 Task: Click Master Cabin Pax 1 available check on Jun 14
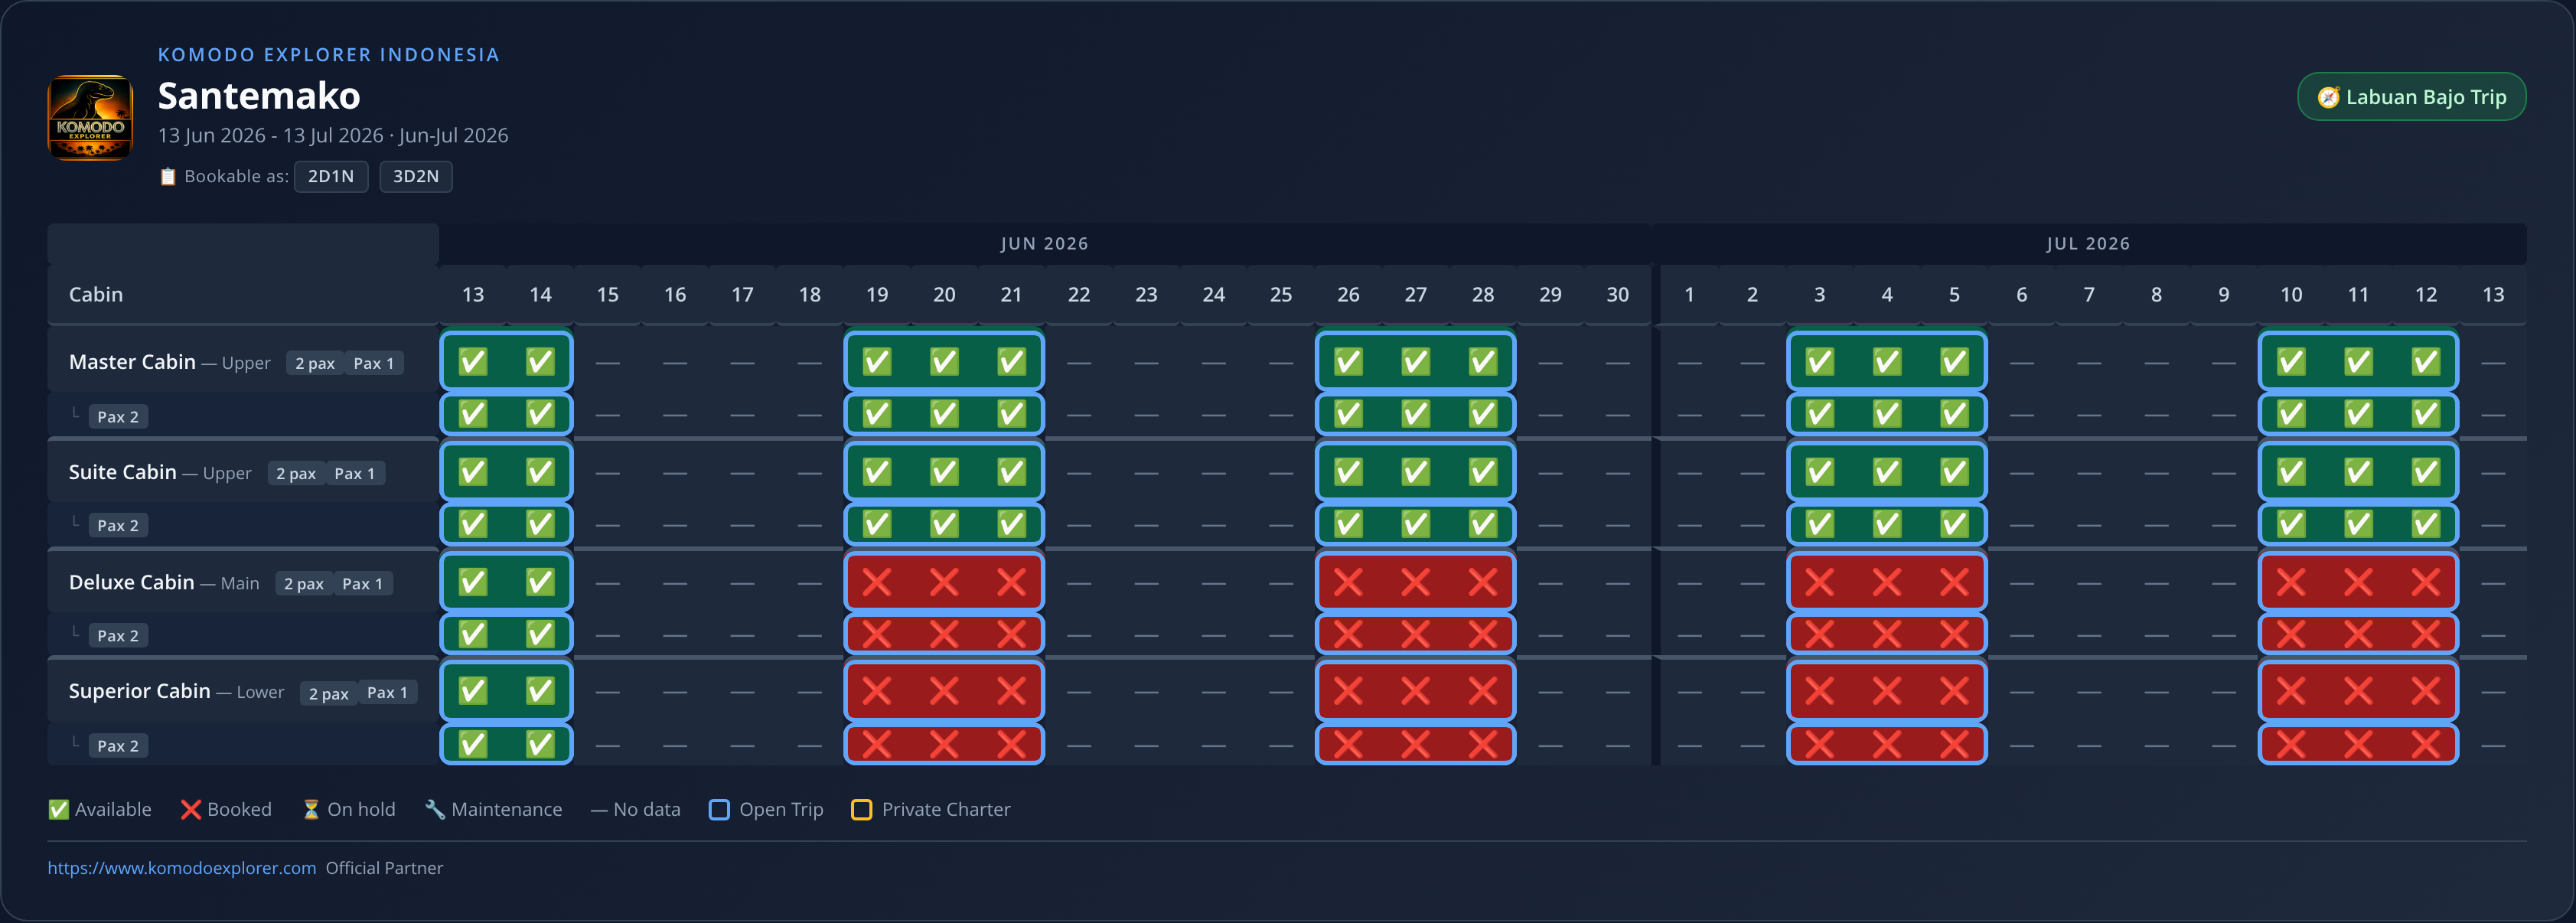coord(540,361)
